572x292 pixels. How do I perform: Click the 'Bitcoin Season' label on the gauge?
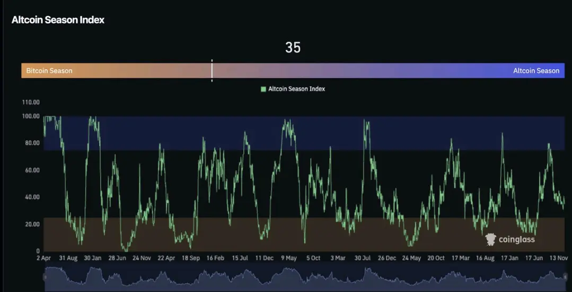tap(49, 71)
